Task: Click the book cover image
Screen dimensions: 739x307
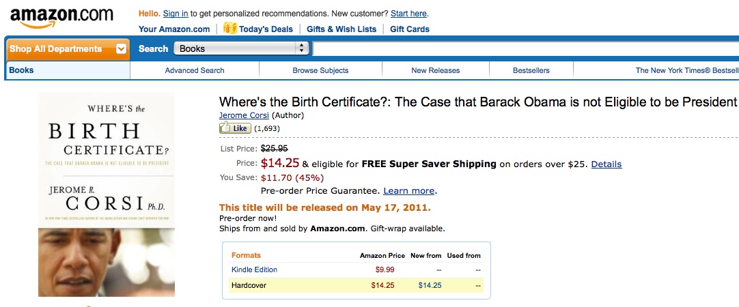Action: 107,194
